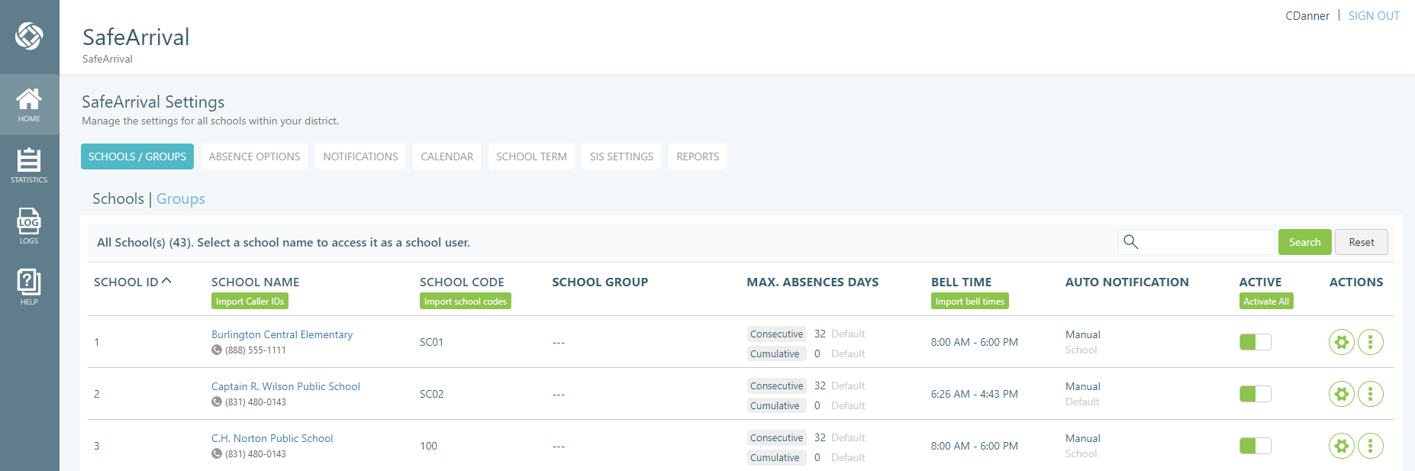Click the Import Caller IDs button
This screenshot has height=471, width=1415.
[x=250, y=302]
